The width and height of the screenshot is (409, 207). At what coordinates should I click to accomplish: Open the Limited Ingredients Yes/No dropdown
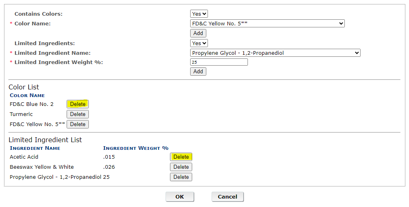pyautogui.click(x=199, y=43)
